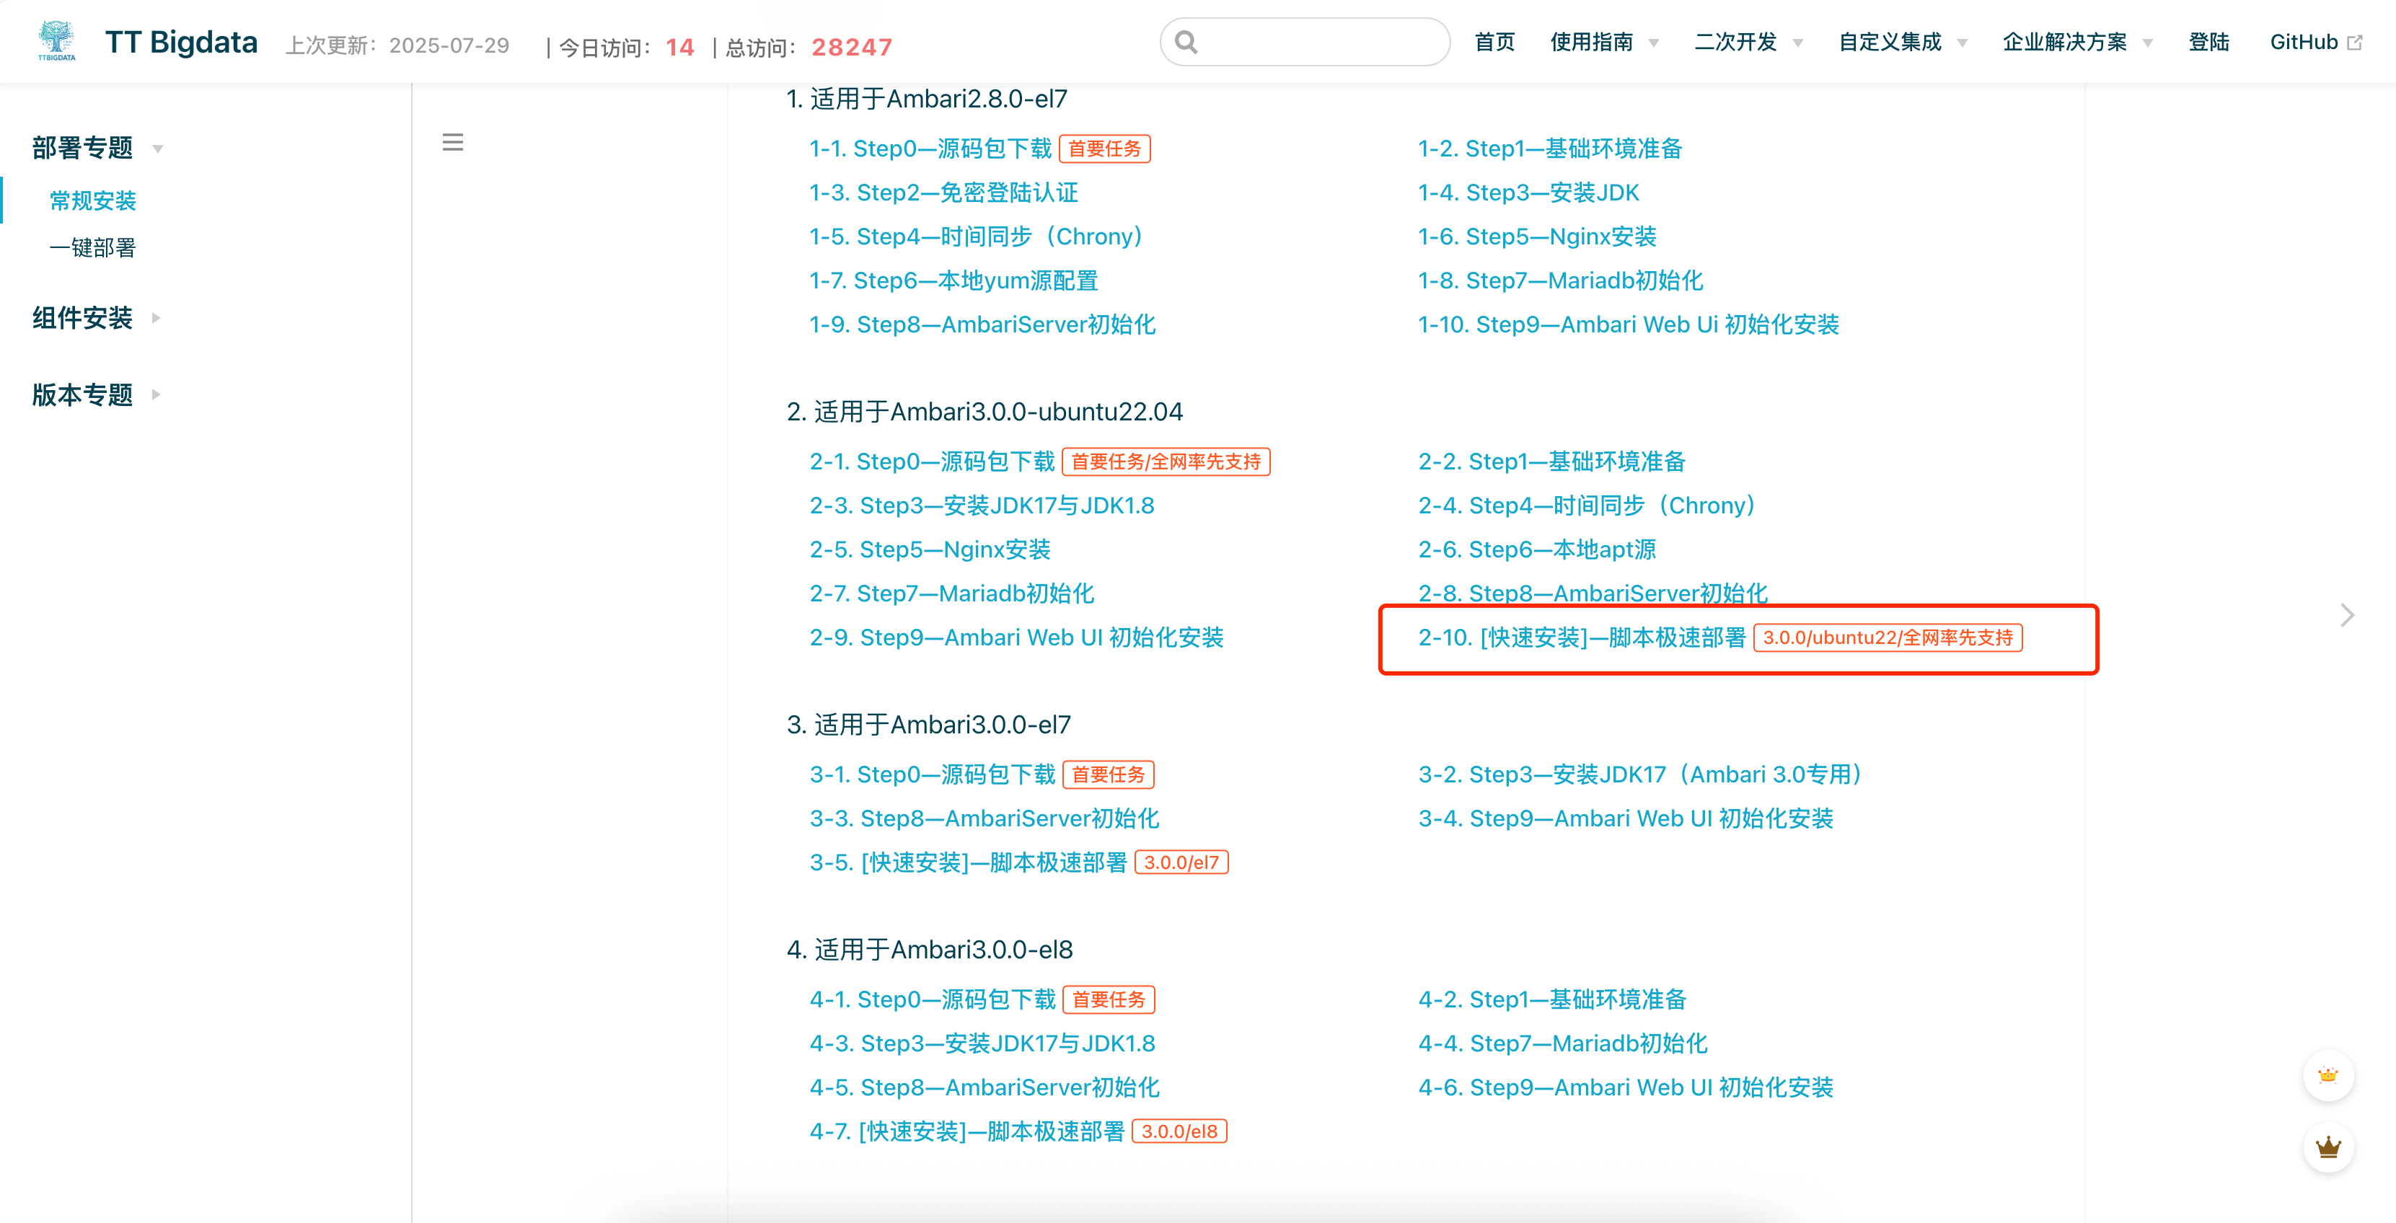This screenshot has height=1223, width=2396.
Task: Open 1-10. Step9—Ambari Web Ui 初始化安装 link
Action: click(1628, 324)
